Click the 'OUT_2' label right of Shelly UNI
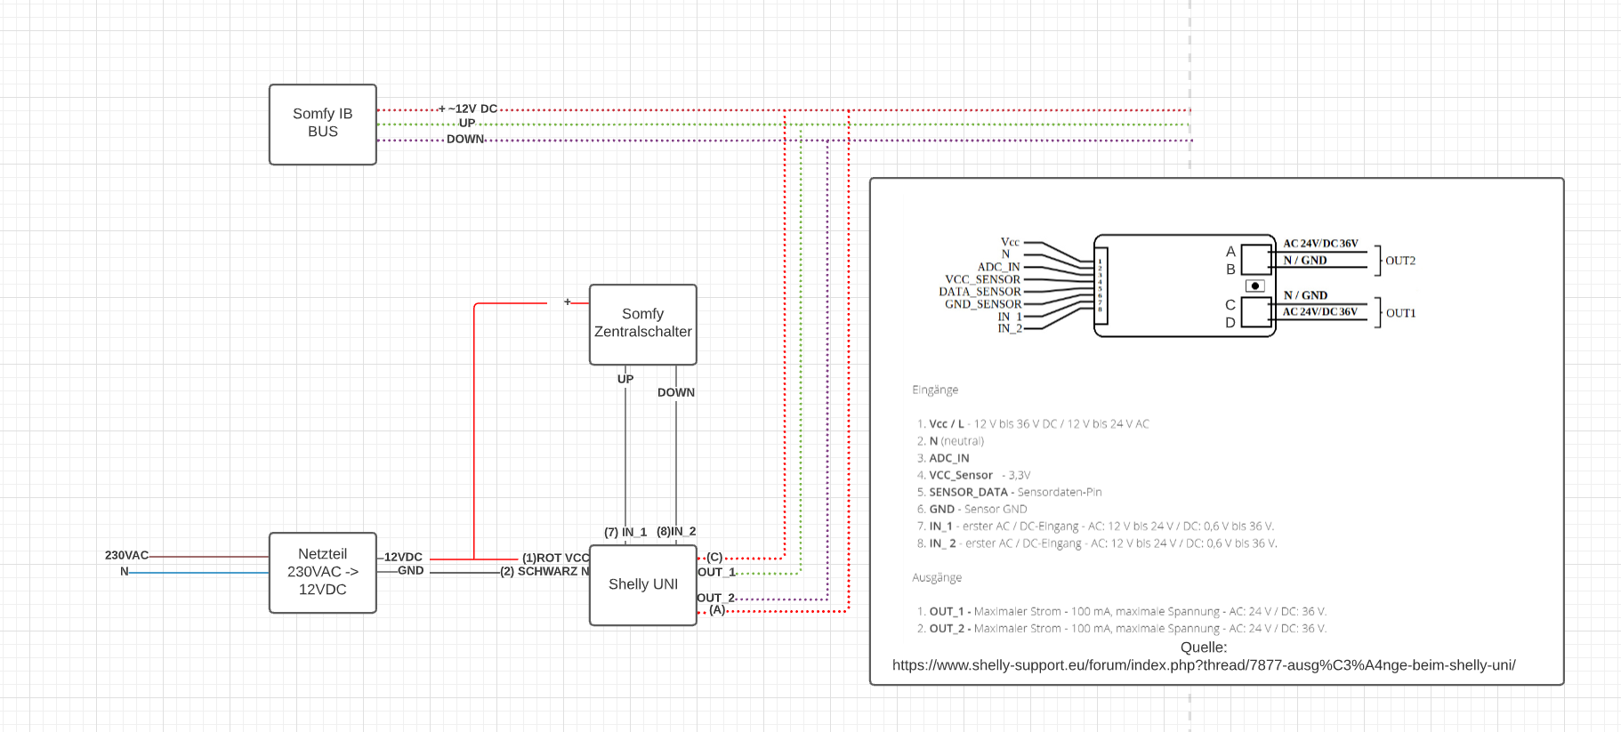 tap(716, 598)
